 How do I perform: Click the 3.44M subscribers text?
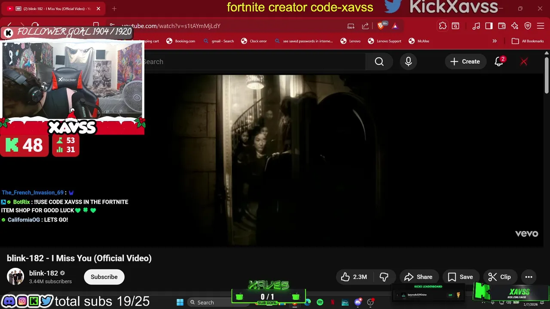coord(50,282)
